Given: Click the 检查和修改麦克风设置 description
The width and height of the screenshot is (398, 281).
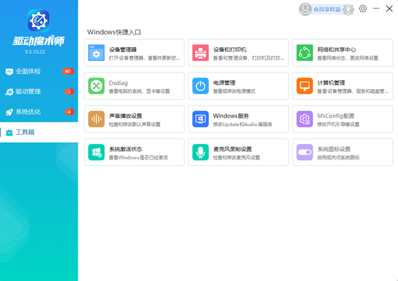Looking at the screenshot, I should click(237, 157).
